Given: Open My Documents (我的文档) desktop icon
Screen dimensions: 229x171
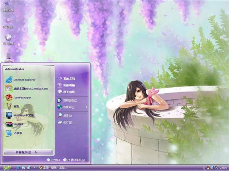Looking at the screenshot, I should [8, 6].
